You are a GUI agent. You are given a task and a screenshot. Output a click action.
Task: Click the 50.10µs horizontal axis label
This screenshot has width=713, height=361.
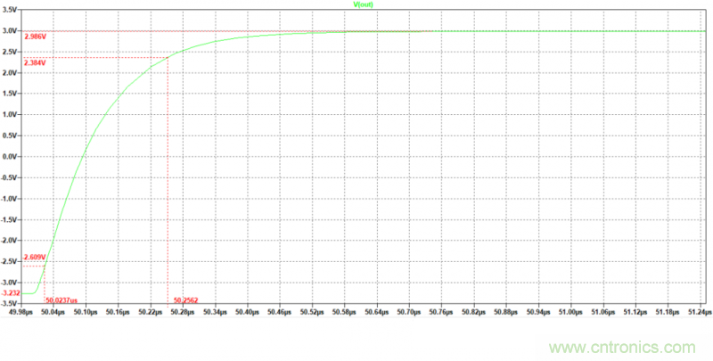86,313
